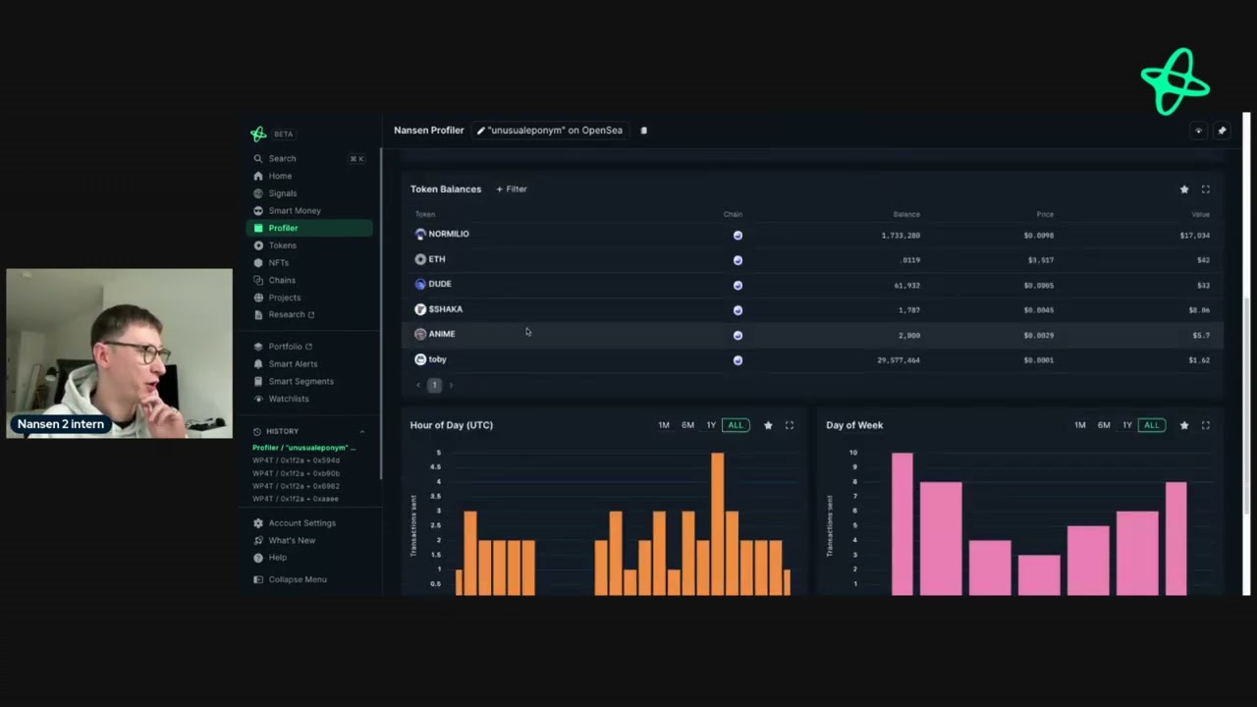Open history entry WP4T / 0x1f2a + 0xaaee
1257x707 pixels.
coord(296,499)
